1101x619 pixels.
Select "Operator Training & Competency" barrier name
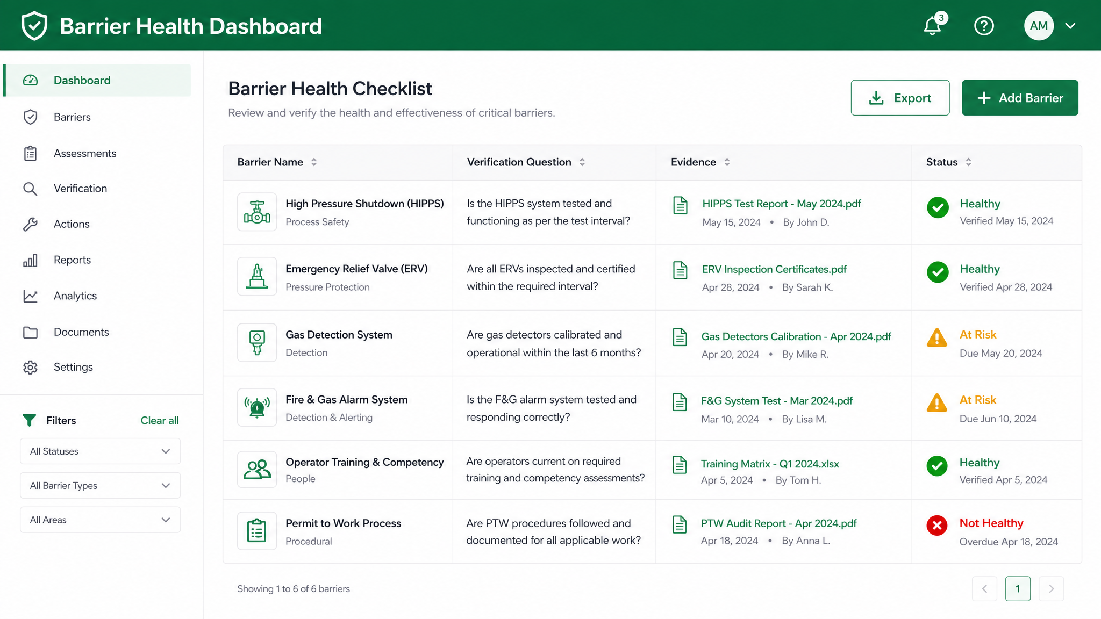point(364,462)
